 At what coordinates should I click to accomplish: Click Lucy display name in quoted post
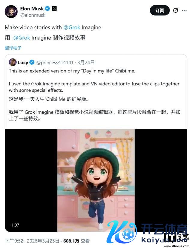pos(23,62)
